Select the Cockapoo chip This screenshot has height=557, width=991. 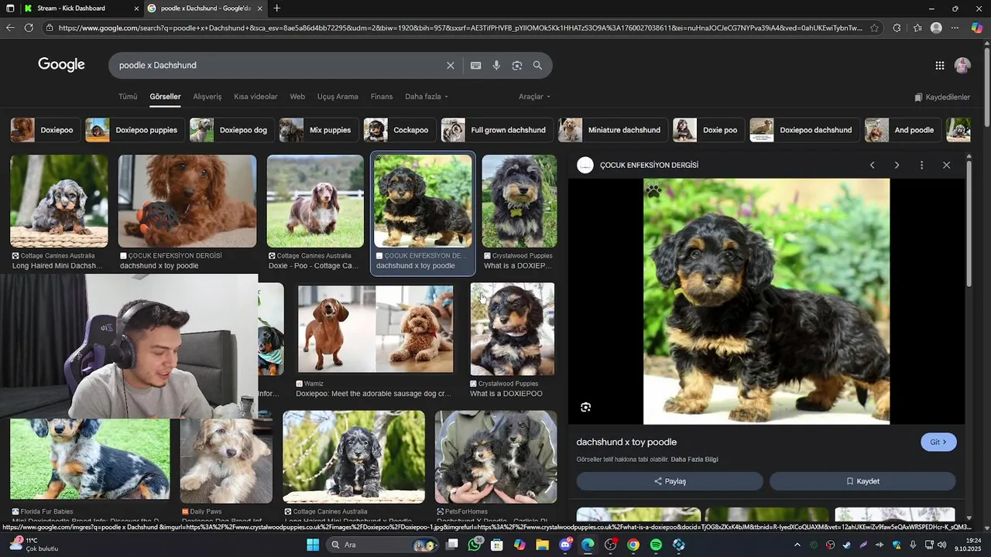point(399,130)
